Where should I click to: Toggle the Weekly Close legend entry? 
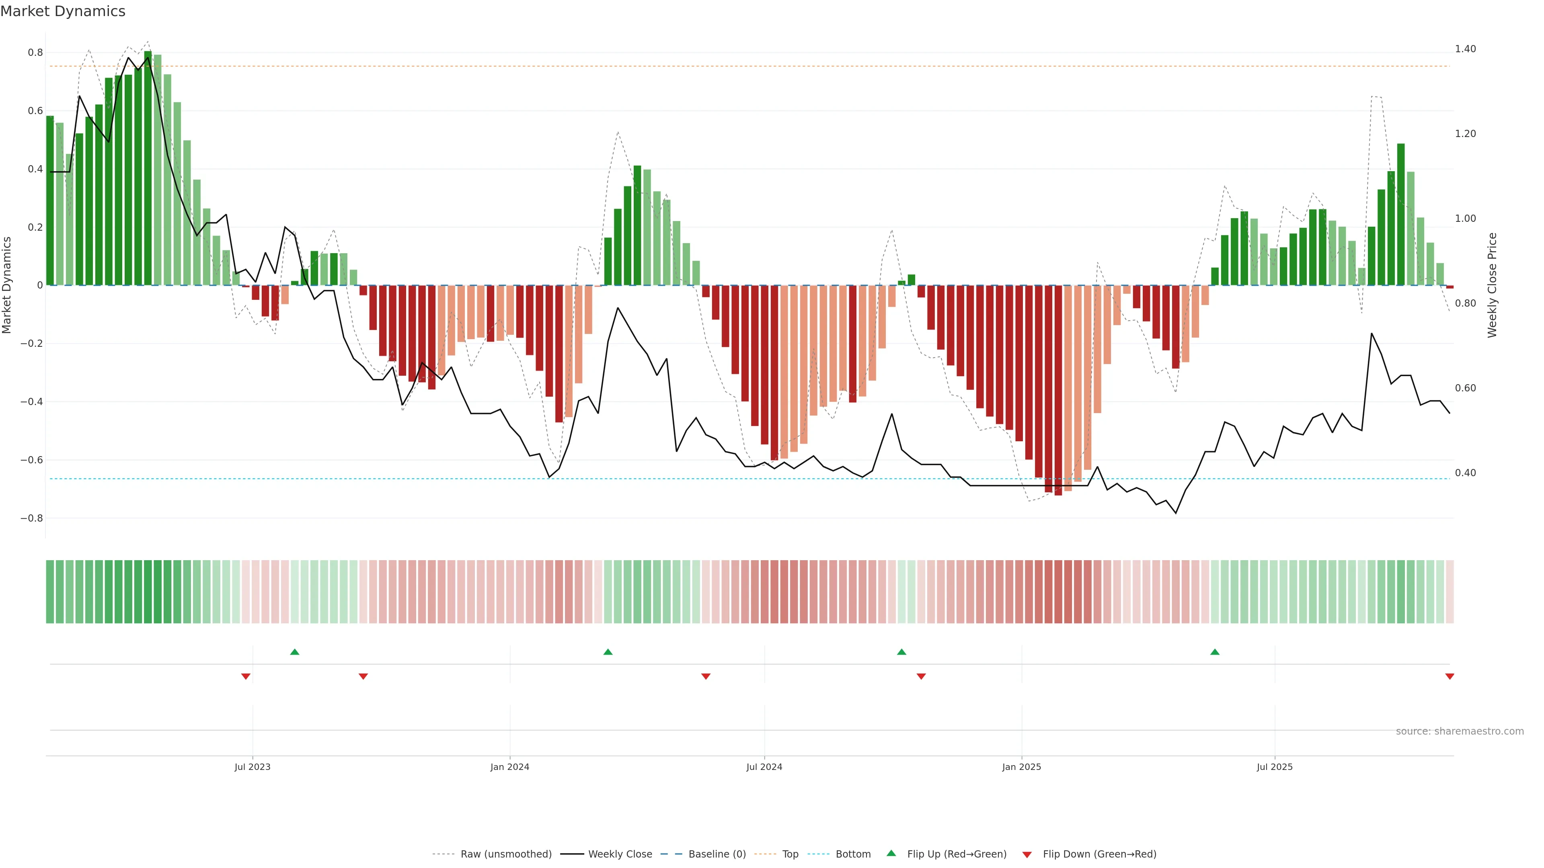[x=620, y=854]
